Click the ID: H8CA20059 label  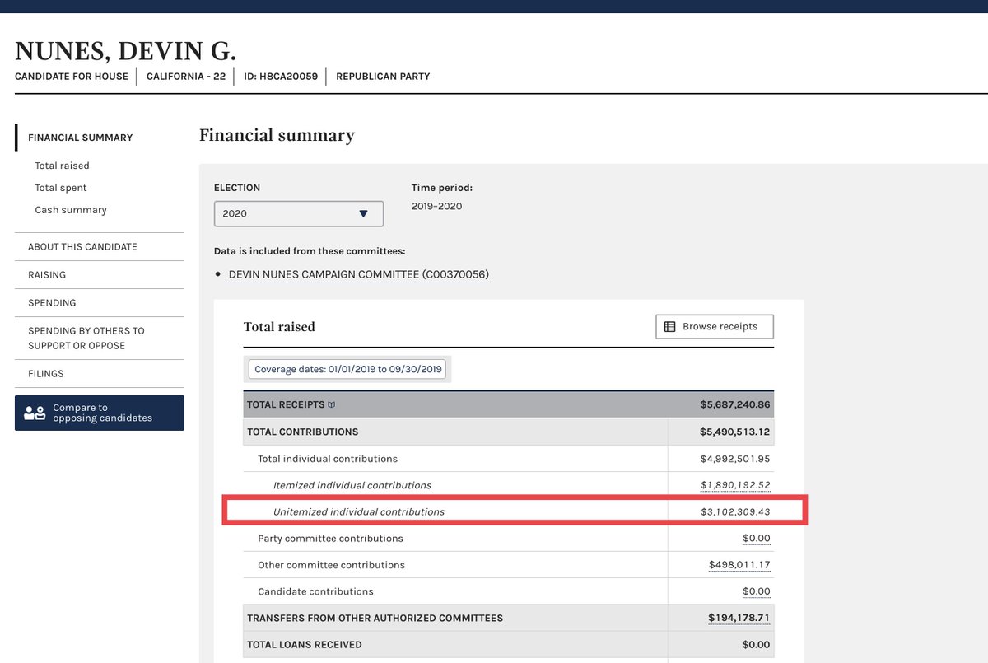click(x=281, y=77)
